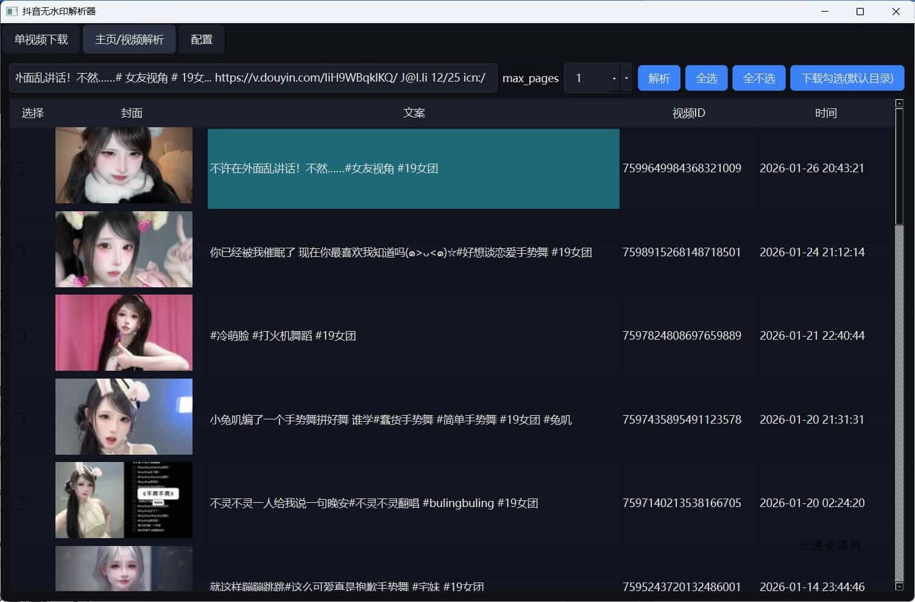
Task: Enable the checkbox for the 不灵不灵 video row
Action: [x=18, y=502]
